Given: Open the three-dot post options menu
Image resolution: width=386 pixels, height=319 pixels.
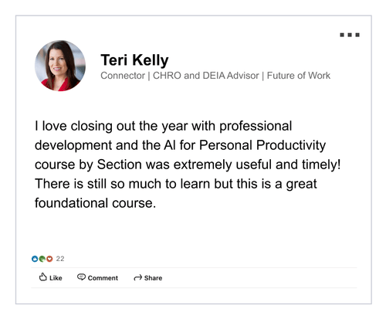Looking at the screenshot, I should click(x=350, y=35).
